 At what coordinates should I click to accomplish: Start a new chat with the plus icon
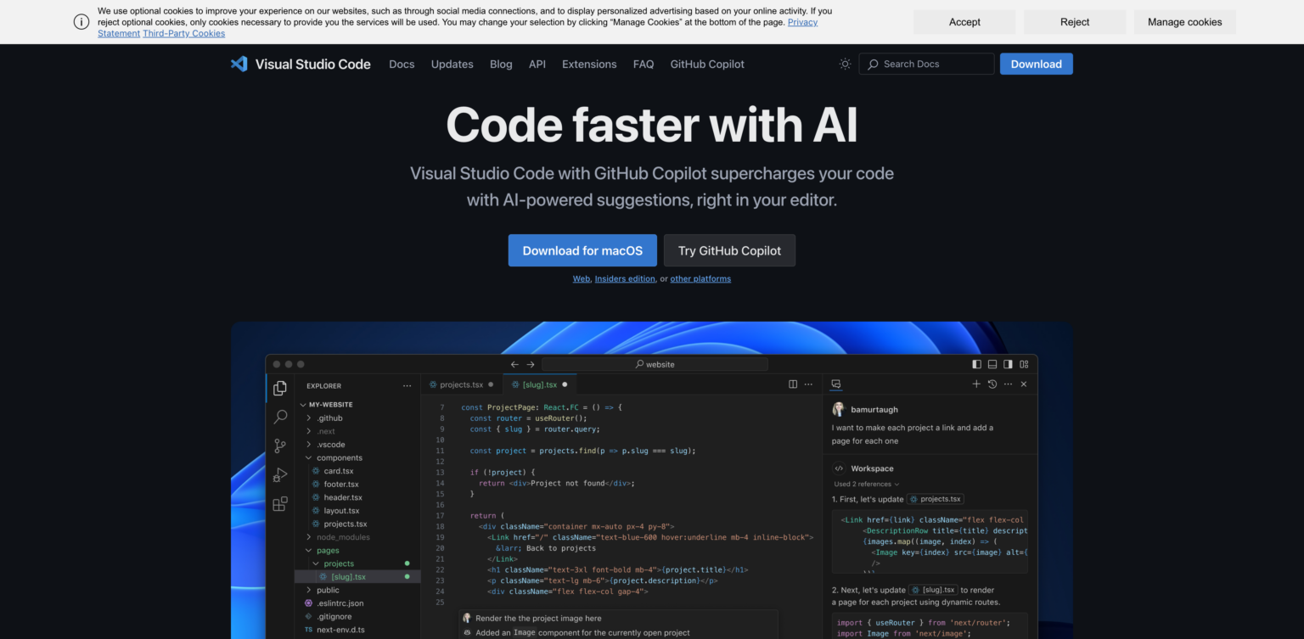tap(976, 384)
